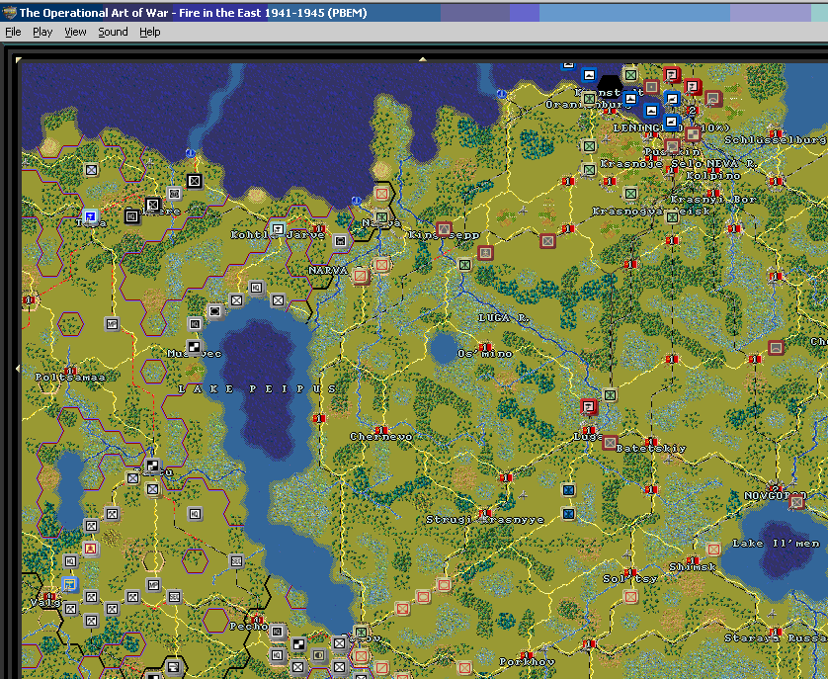The width and height of the screenshot is (828, 679).
Task: Click the NEVA R. river label
Action: (731, 164)
